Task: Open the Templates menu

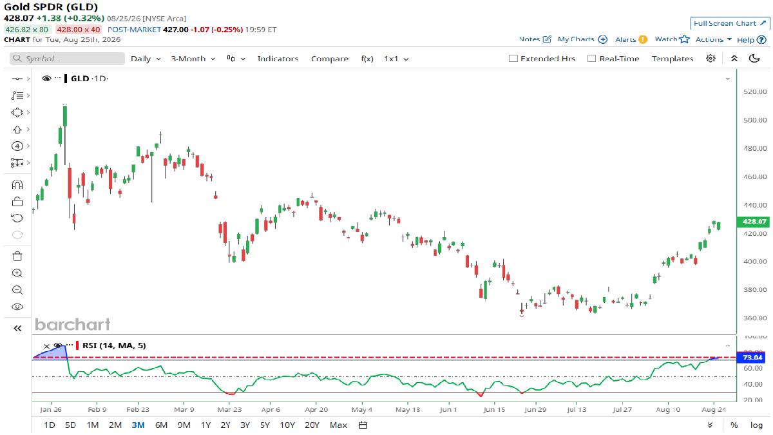Action: click(x=673, y=59)
